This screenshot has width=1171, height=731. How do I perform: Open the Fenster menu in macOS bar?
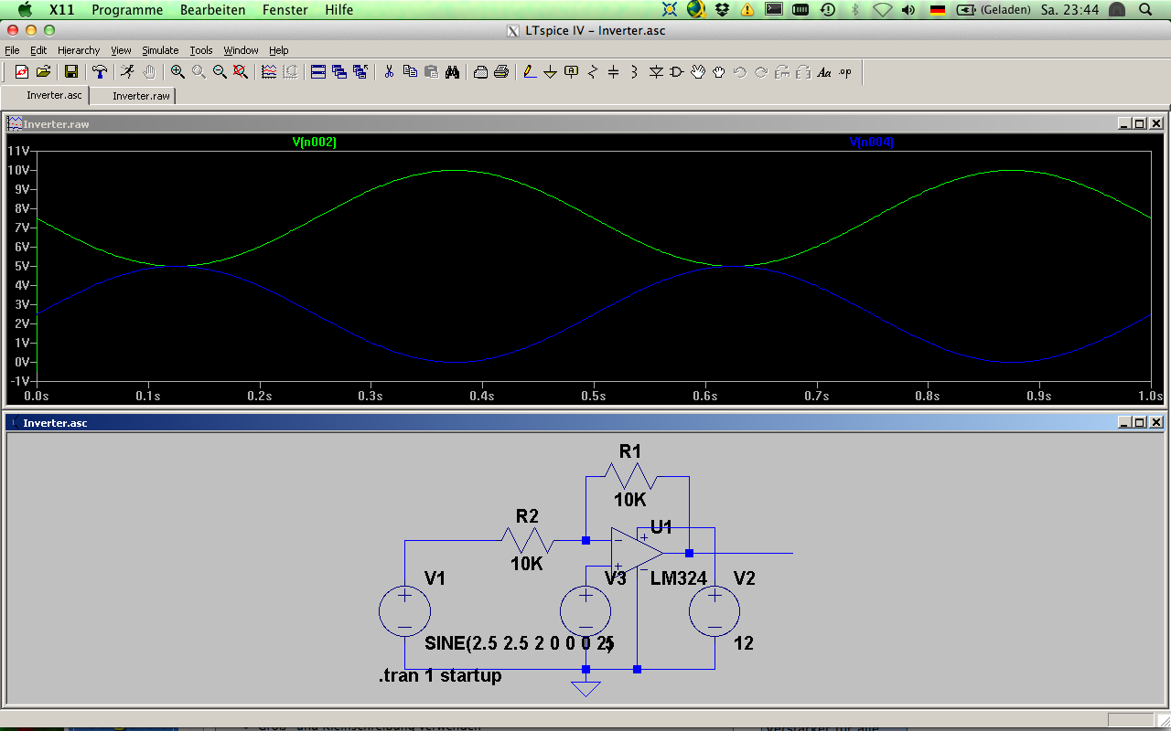point(285,10)
